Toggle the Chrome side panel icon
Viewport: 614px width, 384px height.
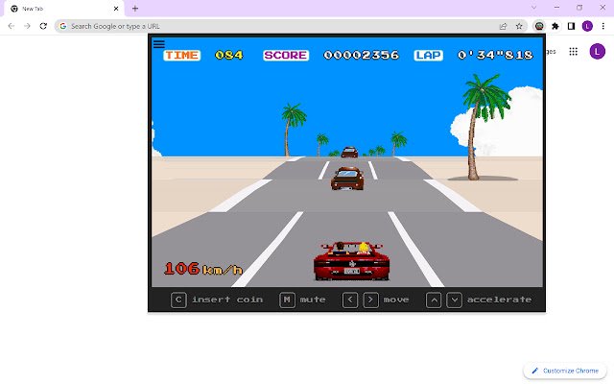point(572,26)
